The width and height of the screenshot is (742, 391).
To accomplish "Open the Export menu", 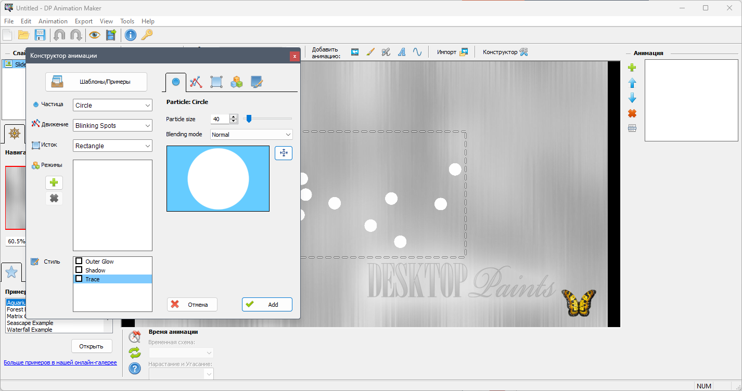I will pyautogui.click(x=84, y=21).
